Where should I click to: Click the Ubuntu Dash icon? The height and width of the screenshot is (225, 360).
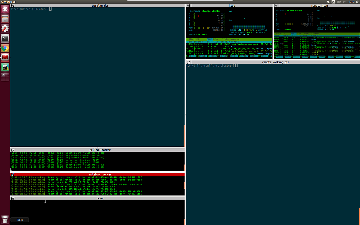(4, 9)
